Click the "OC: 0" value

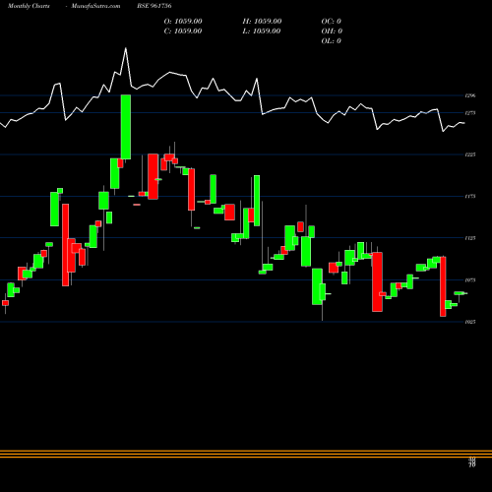pos(332,22)
